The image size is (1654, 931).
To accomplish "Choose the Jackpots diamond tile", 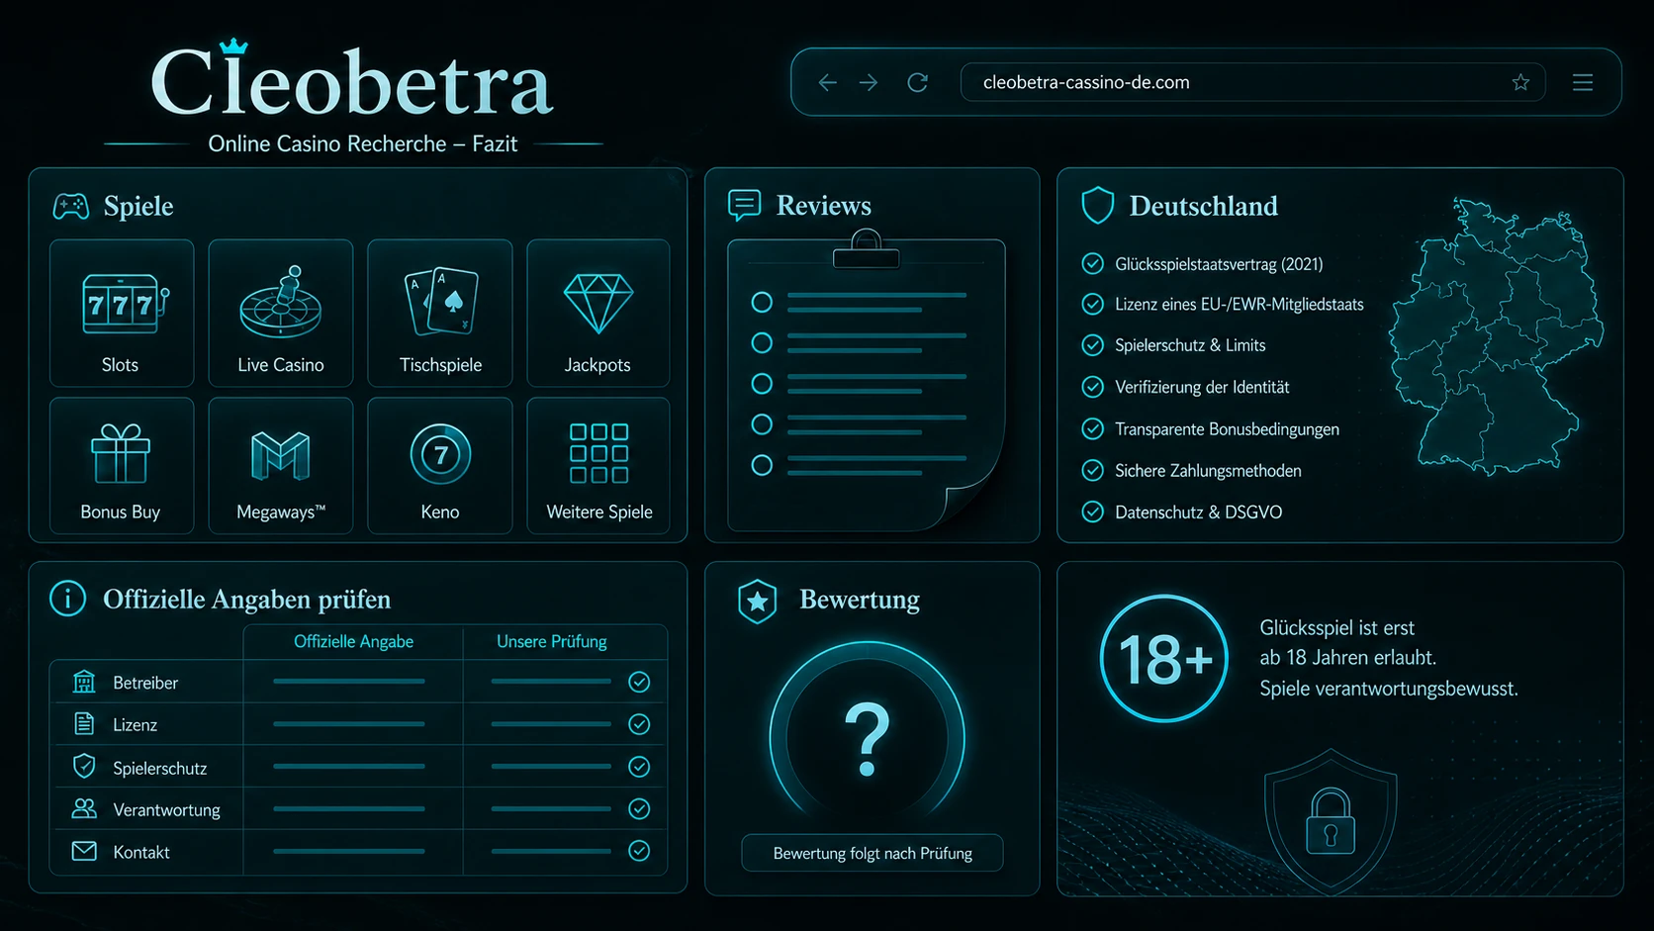I will pos(598,313).
